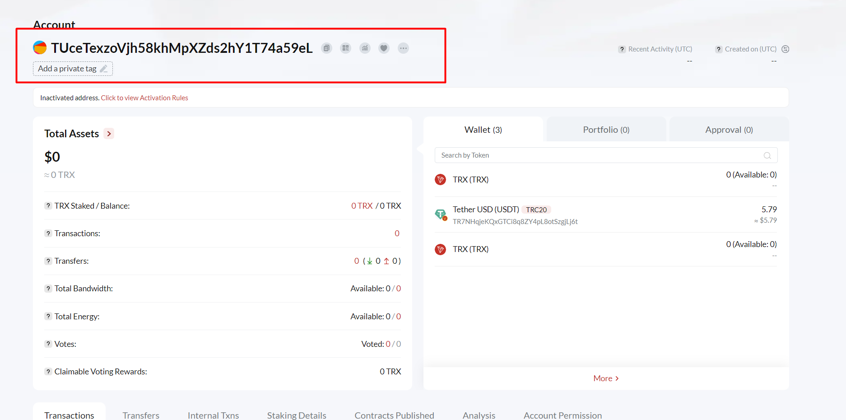Click the pencil icon in private tag
The image size is (846, 420).
coord(104,69)
